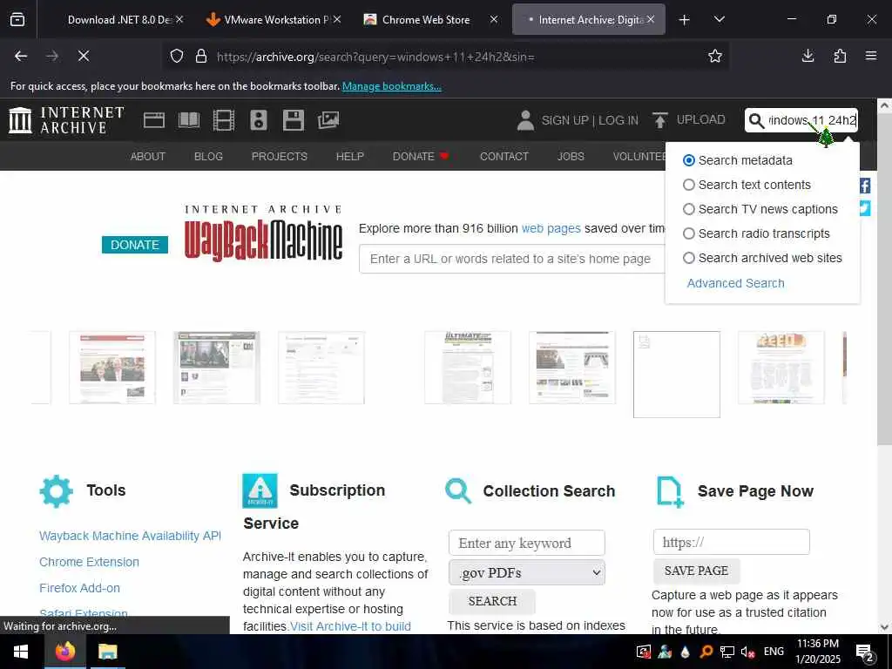The image size is (892, 669).
Task: Open the Images icon in navbar
Action: pos(328,120)
